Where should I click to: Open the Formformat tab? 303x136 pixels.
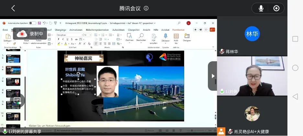[x=178, y=30]
